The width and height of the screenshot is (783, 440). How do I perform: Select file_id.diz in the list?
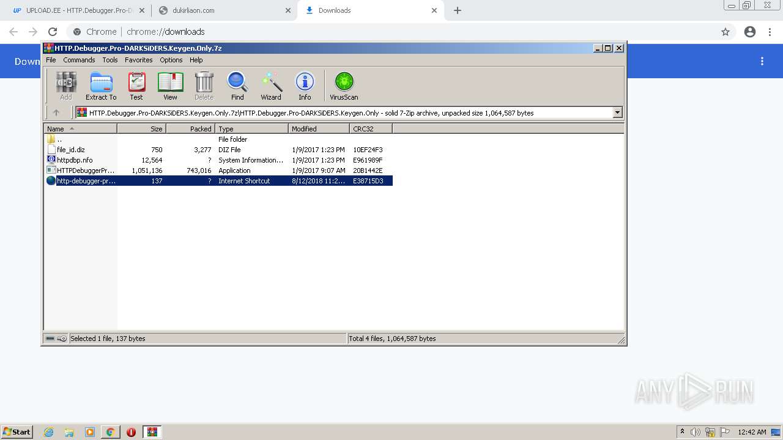[218, 150]
